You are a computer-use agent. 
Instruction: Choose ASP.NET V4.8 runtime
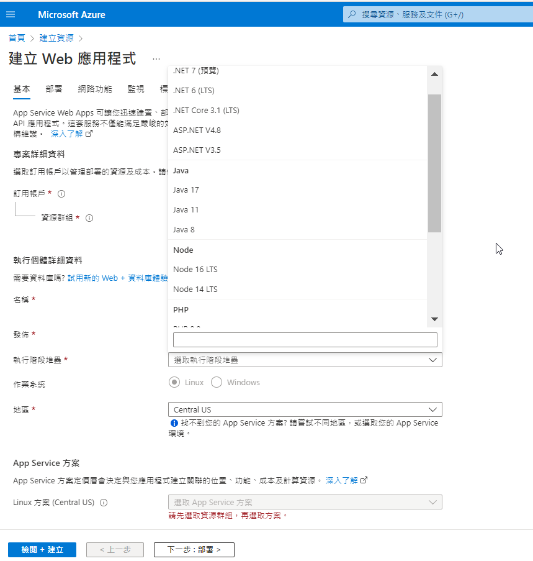297,130
